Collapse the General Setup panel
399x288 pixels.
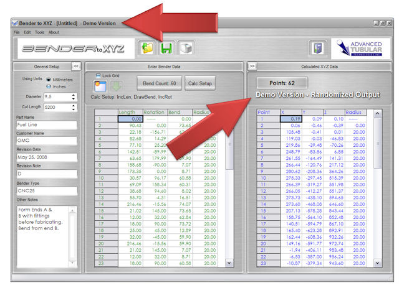tap(75, 65)
